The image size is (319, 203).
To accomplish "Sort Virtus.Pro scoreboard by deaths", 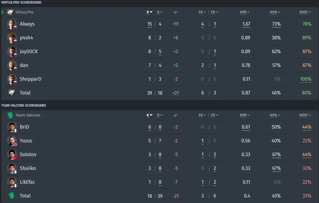I will point(160,12).
